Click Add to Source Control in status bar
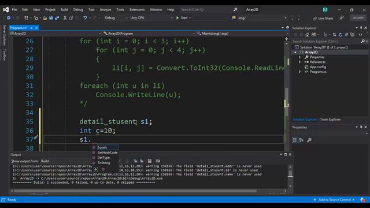 point(334,200)
